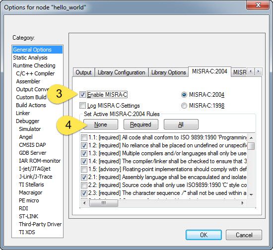Select I-jet/JTAGjet category
273x250 pixels.
[37, 169]
